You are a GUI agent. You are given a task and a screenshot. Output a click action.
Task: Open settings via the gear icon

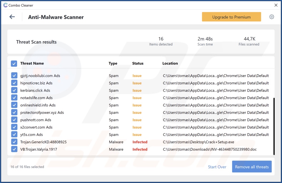[x=272, y=17]
